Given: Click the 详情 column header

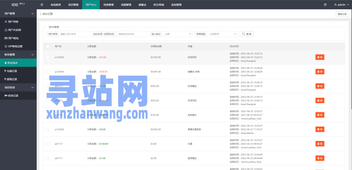Looking at the screenshot, I should coord(190,47).
